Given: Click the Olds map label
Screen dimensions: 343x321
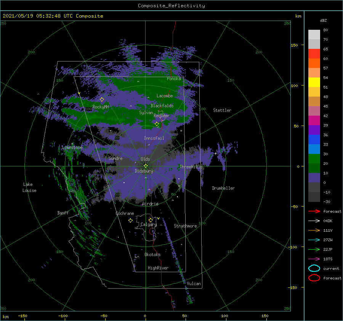Looking at the screenshot, I should click(x=145, y=159).
